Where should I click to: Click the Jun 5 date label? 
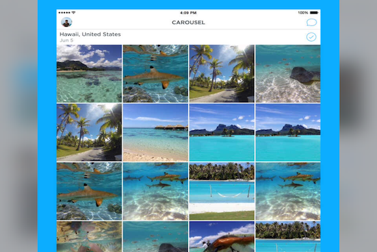(66, 40)
